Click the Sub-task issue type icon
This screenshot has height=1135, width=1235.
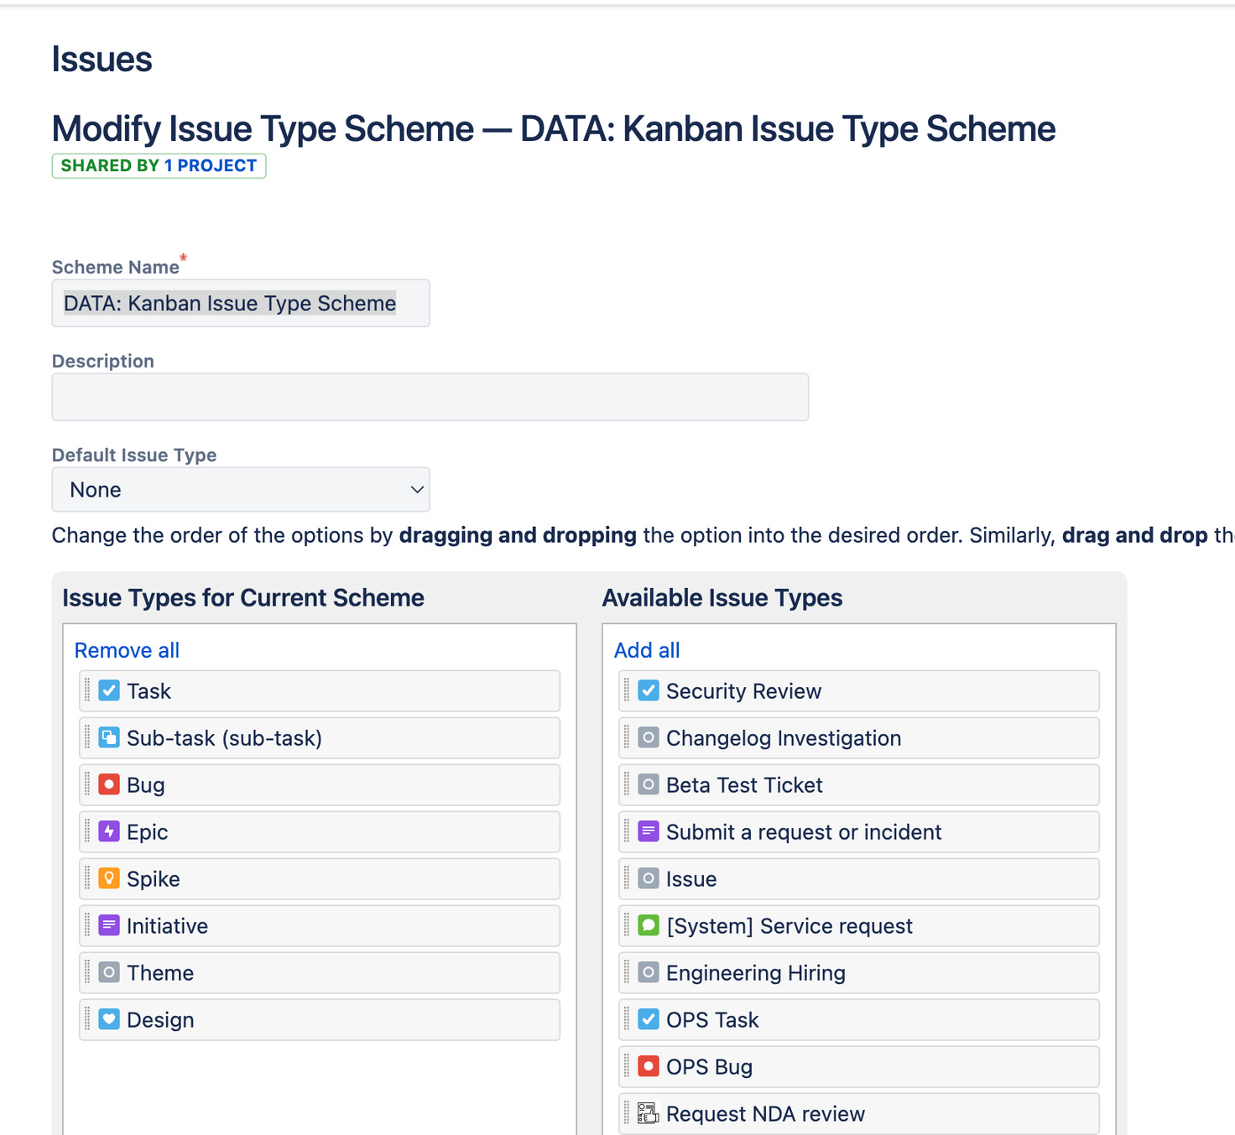click(x=108, y=737)
